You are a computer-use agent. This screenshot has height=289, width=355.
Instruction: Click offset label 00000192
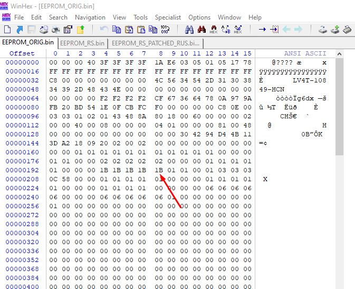22,170
